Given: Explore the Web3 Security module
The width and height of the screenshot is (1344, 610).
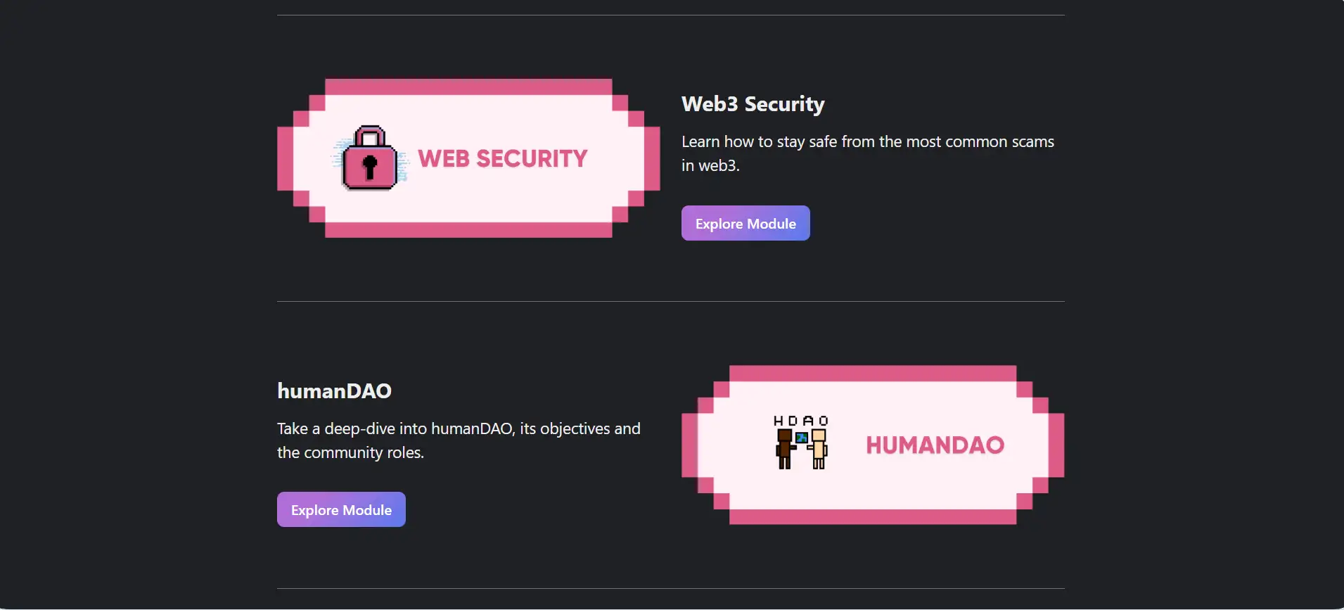Looking at the screenshot, I should click(x=745, y=224).
